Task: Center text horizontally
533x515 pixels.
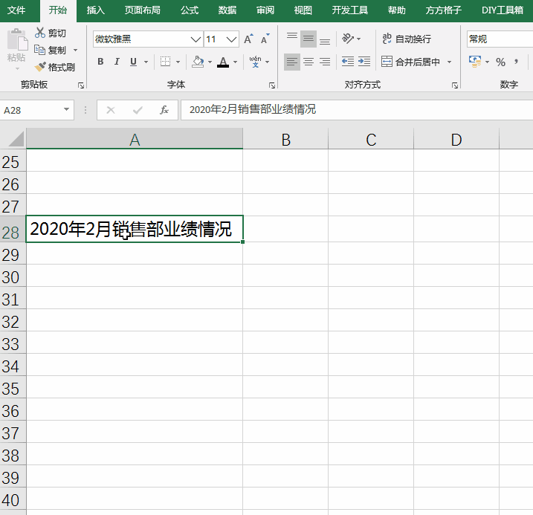Action: (309, 62)
